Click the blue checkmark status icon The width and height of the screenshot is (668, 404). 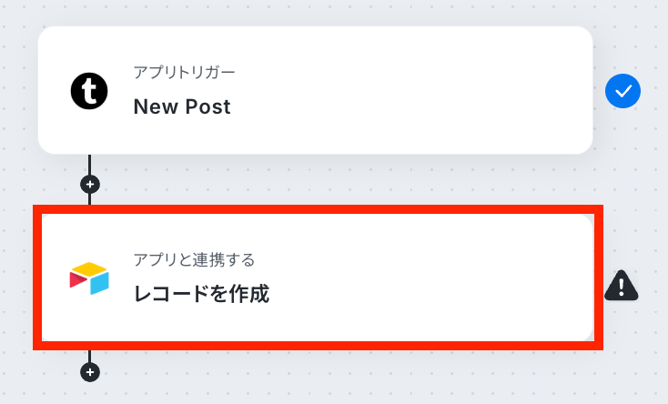[x=623, y=90]
